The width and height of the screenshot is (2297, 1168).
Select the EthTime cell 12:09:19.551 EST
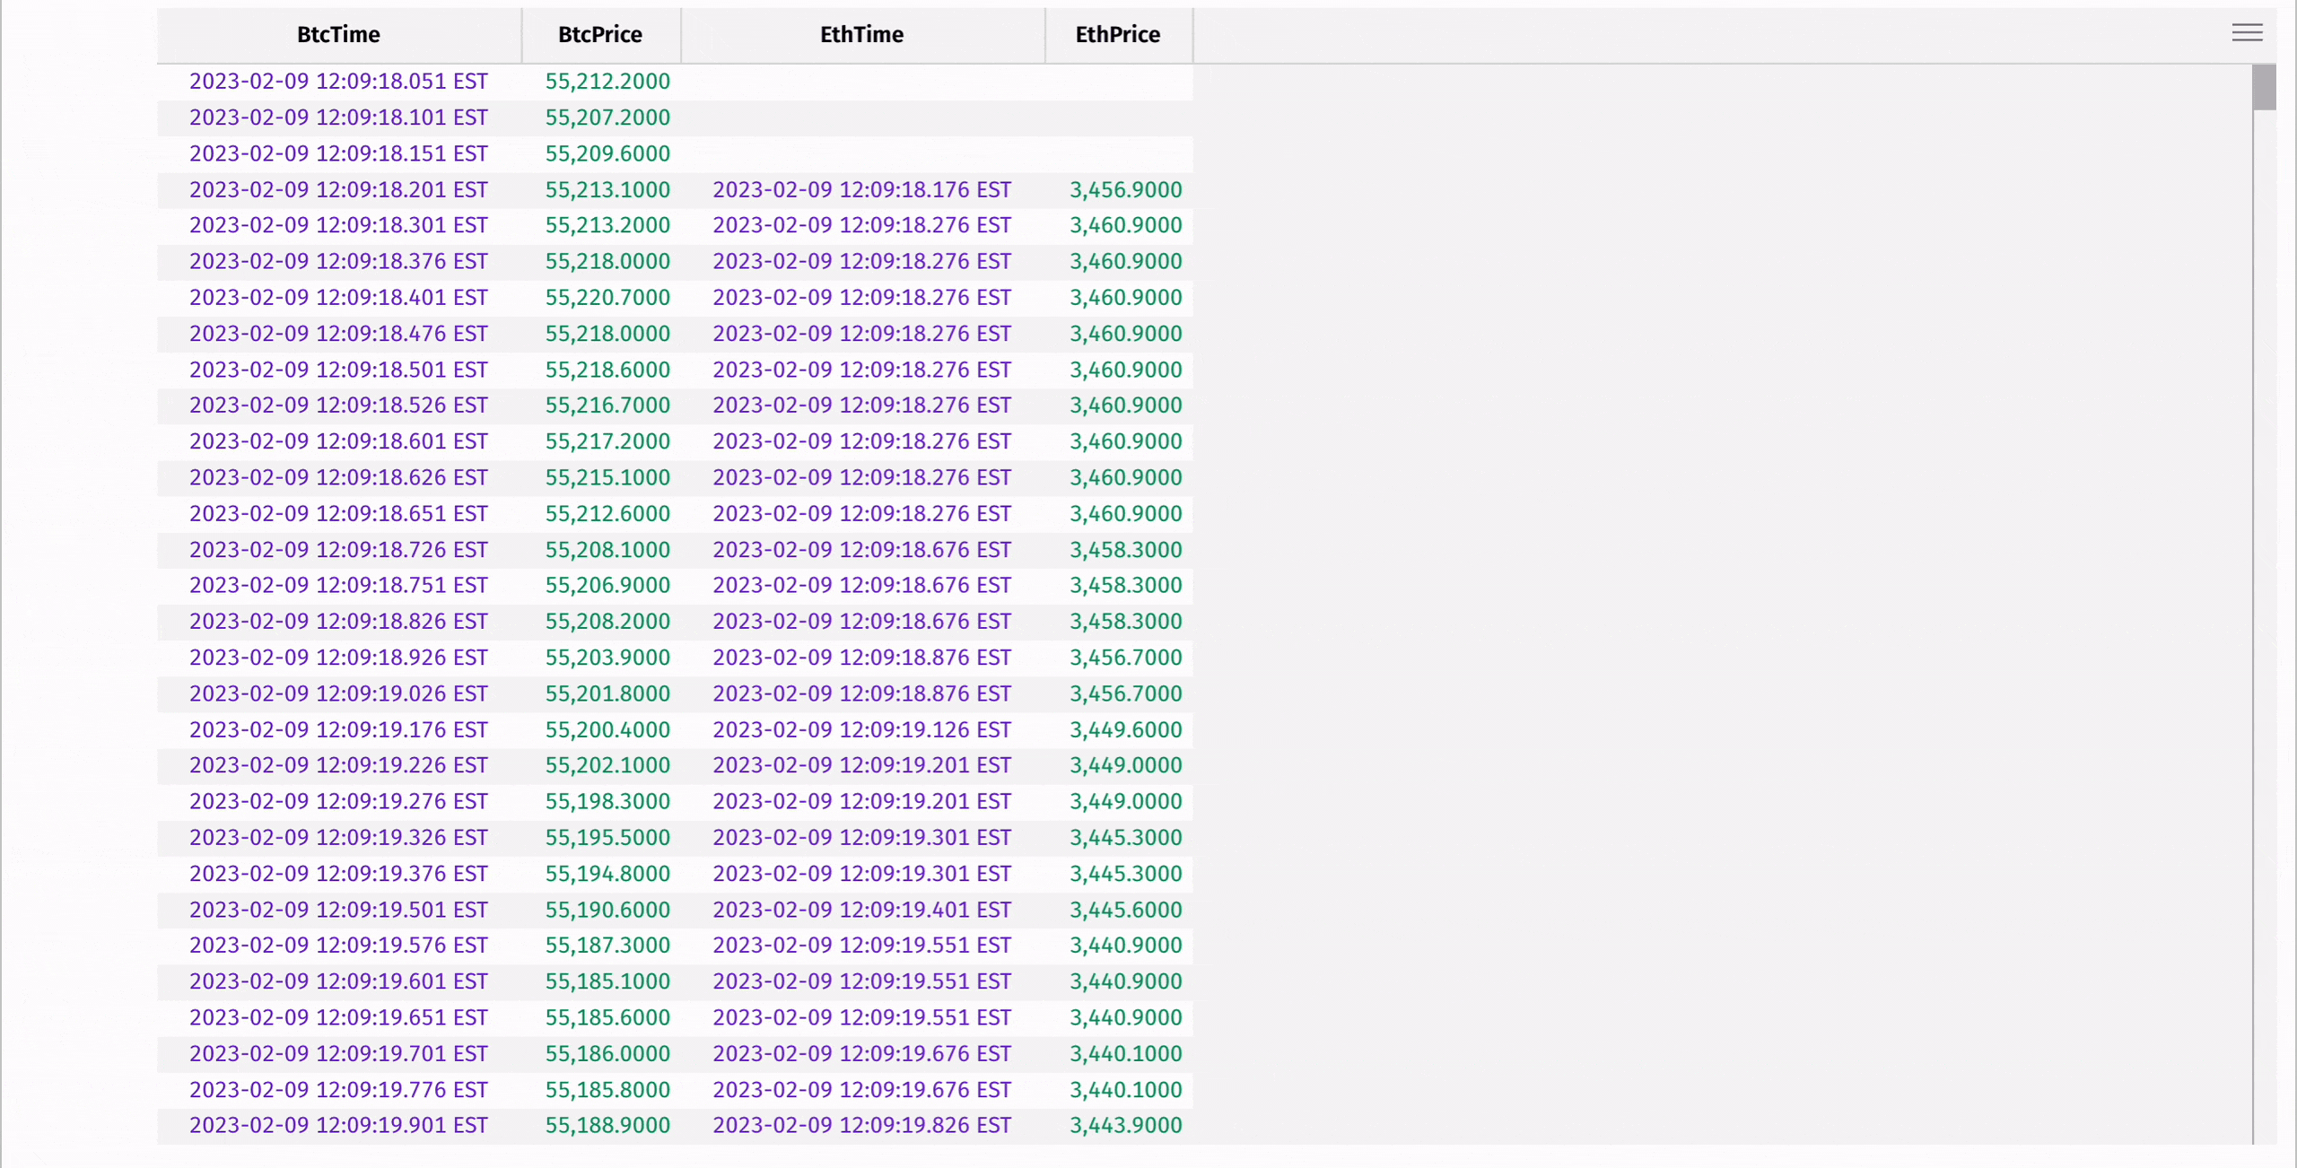click(861, 945)
